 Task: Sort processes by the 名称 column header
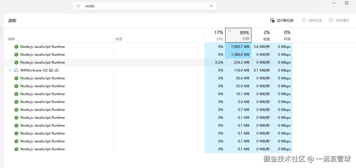(x=59, y=35)
